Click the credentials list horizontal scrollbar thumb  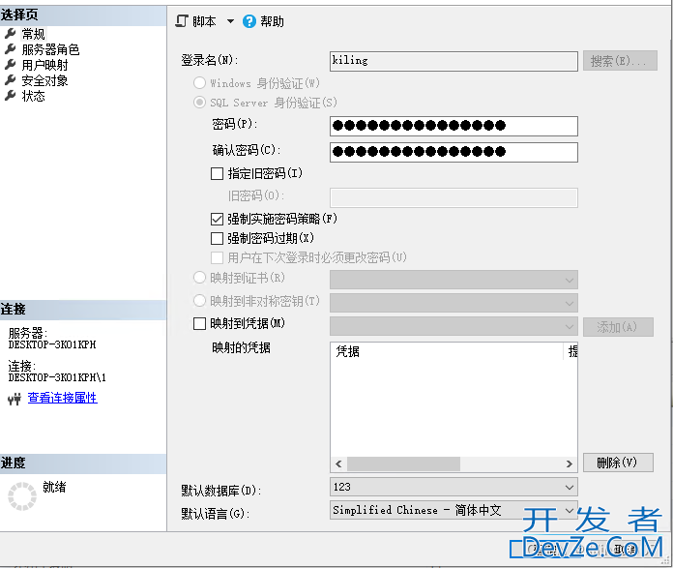click(x=403, y=464)
